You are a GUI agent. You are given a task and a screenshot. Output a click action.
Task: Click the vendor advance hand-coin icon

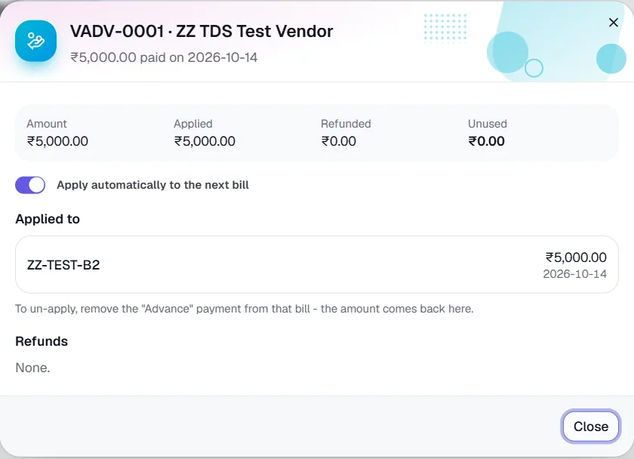35,41
